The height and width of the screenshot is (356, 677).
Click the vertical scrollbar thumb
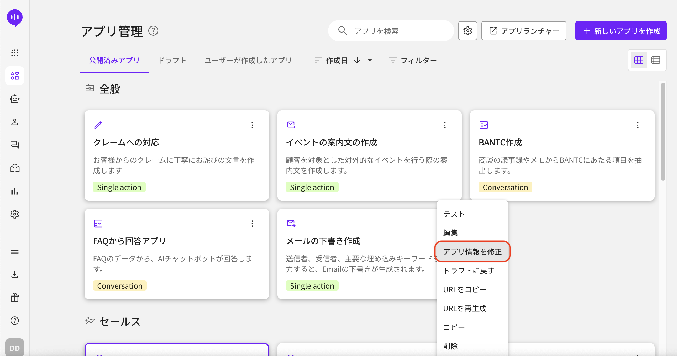[663, 131]
